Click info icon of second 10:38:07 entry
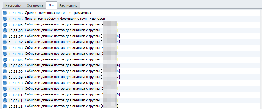 5,42
